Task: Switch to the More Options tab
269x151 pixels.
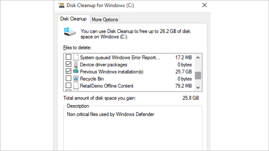Action: (x=105, y=20)
